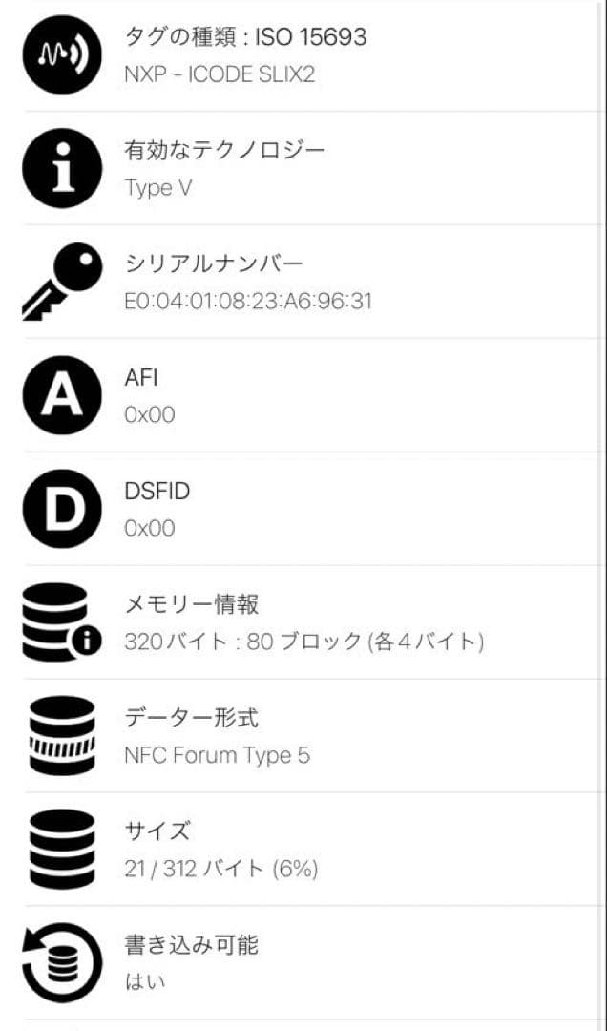Tap serial number E0:04:01:08:23:A6:96:31
This screenshot has height=1031, width=607.
pyautogui.click(x=248, y=301)
